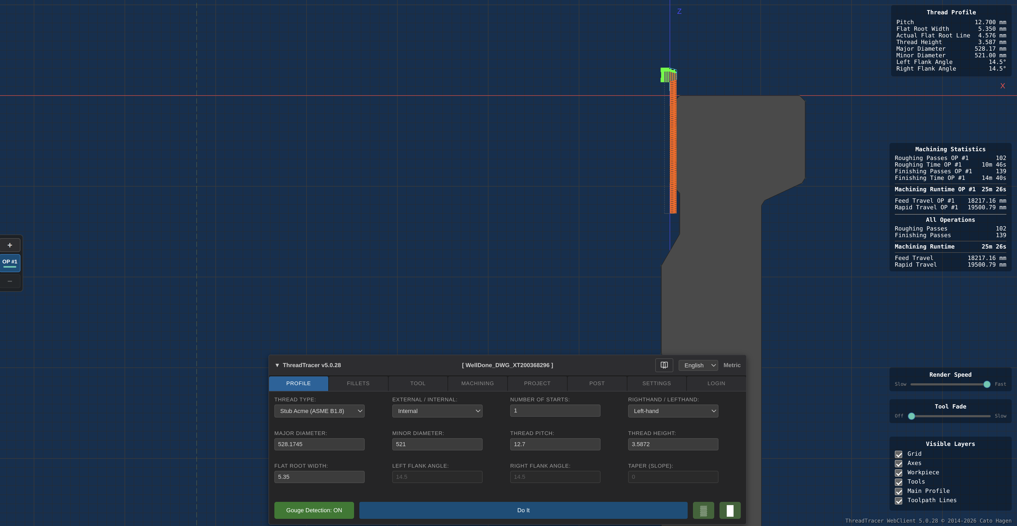
Task: Click inside the Thread Pitch input field
Action: [555, 444]
